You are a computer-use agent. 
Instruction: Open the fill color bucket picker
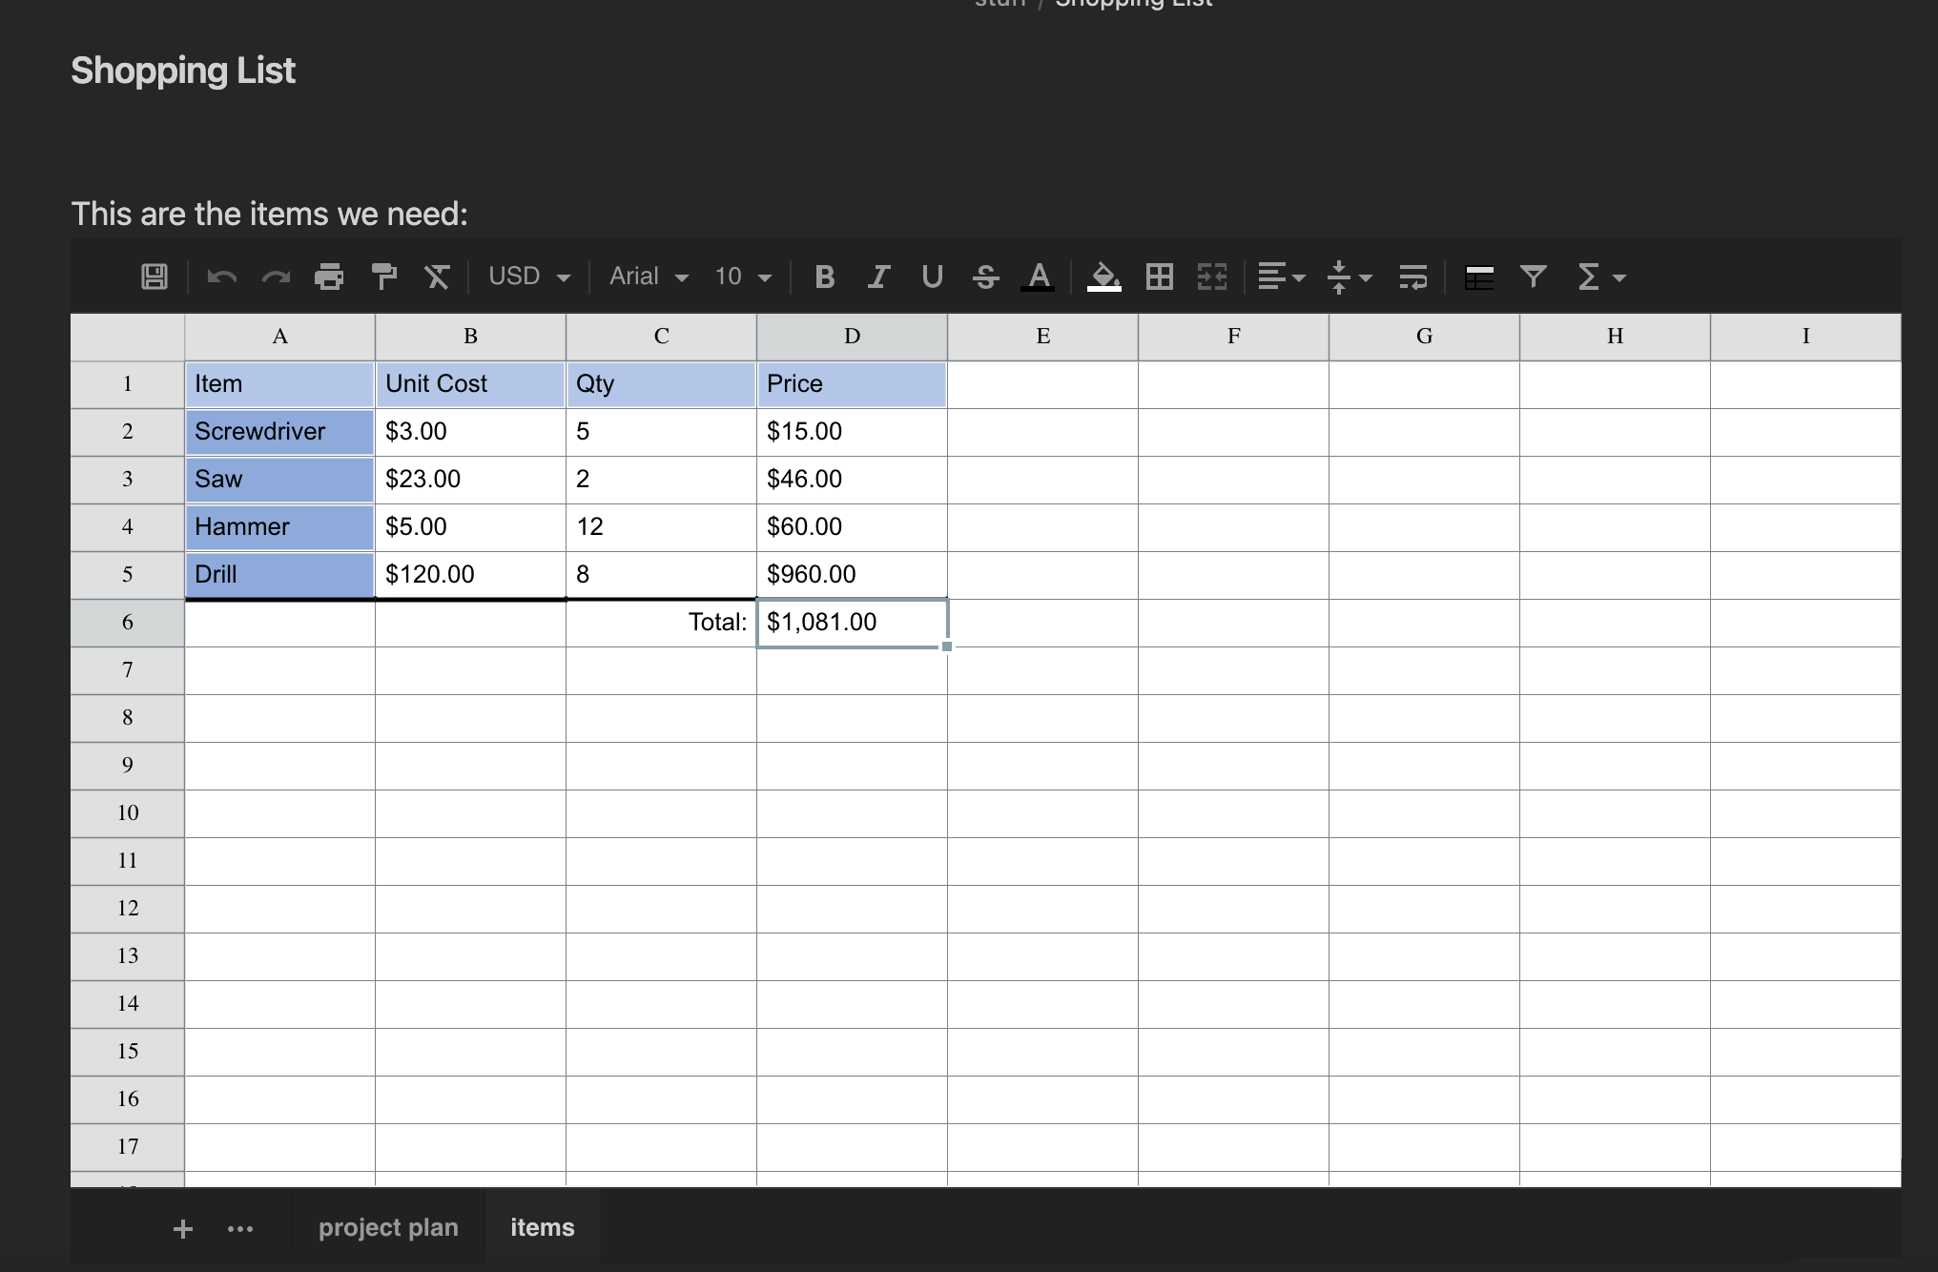(x=1104, y=277)
